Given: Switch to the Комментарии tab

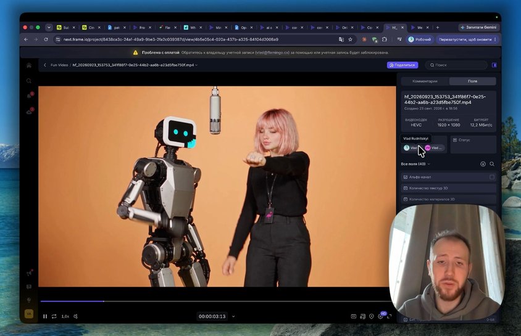Looking at the screenshot, I should click(x=425, y=81).
